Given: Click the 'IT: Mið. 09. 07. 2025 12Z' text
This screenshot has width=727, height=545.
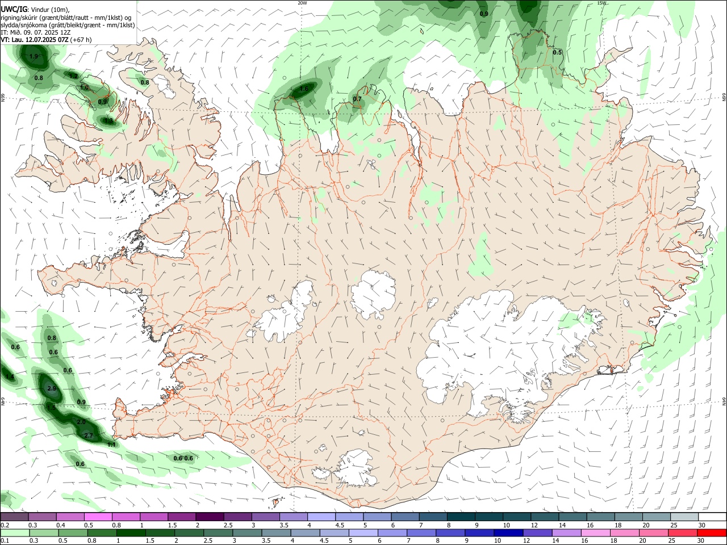Looking at the screenshot, I should (35, 32).
